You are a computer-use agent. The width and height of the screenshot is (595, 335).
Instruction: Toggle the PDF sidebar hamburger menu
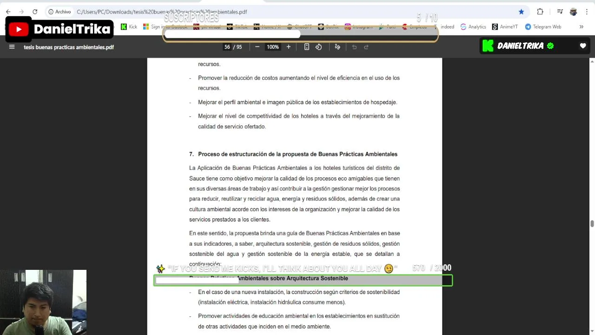click(12, 47)
